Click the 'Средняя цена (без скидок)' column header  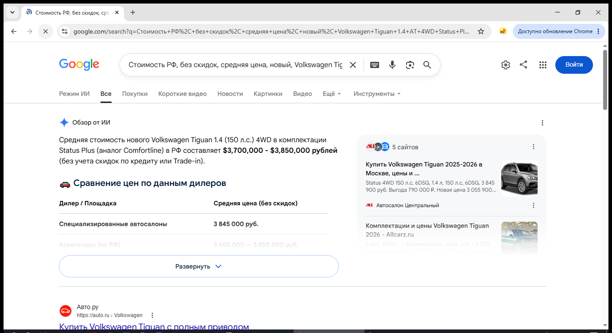point(256,204)
